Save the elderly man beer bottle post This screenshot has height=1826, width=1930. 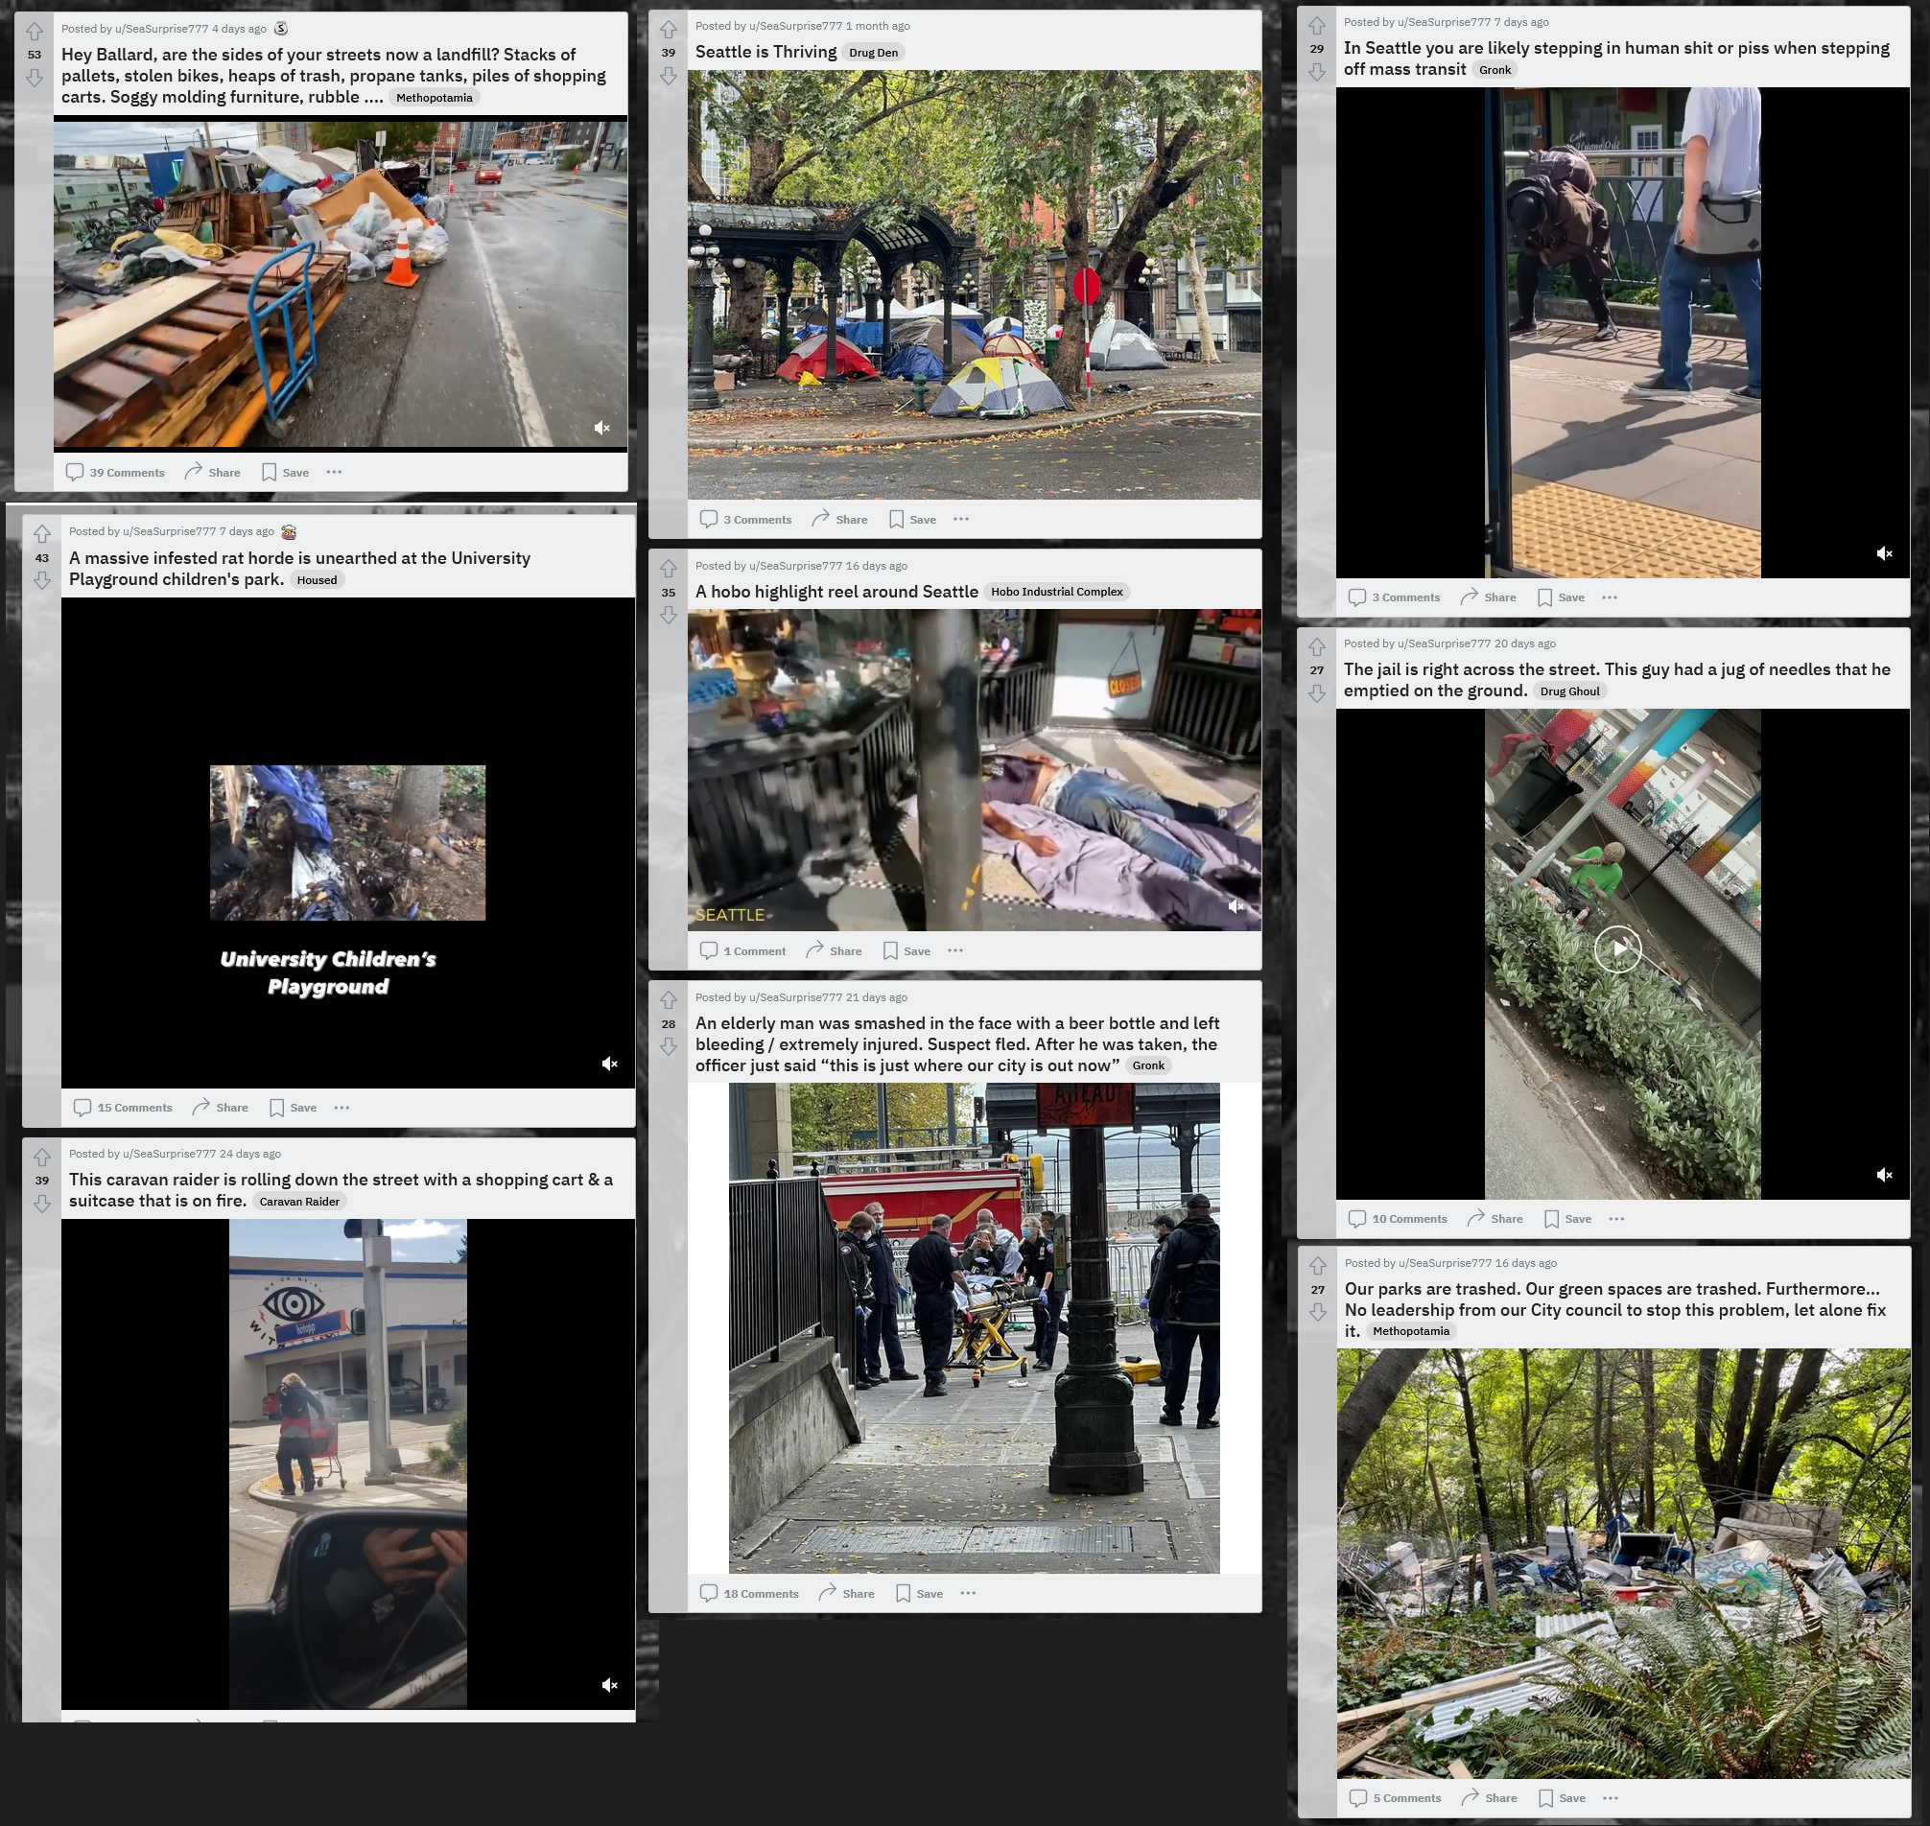click(919, 1593)
